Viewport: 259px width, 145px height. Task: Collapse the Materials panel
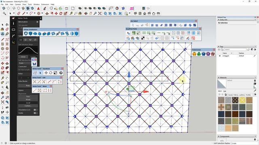click(219, 77)
